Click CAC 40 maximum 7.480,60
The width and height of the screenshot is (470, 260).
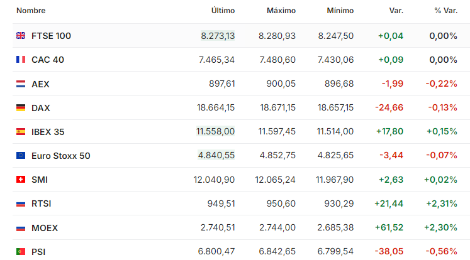point(277,60)
